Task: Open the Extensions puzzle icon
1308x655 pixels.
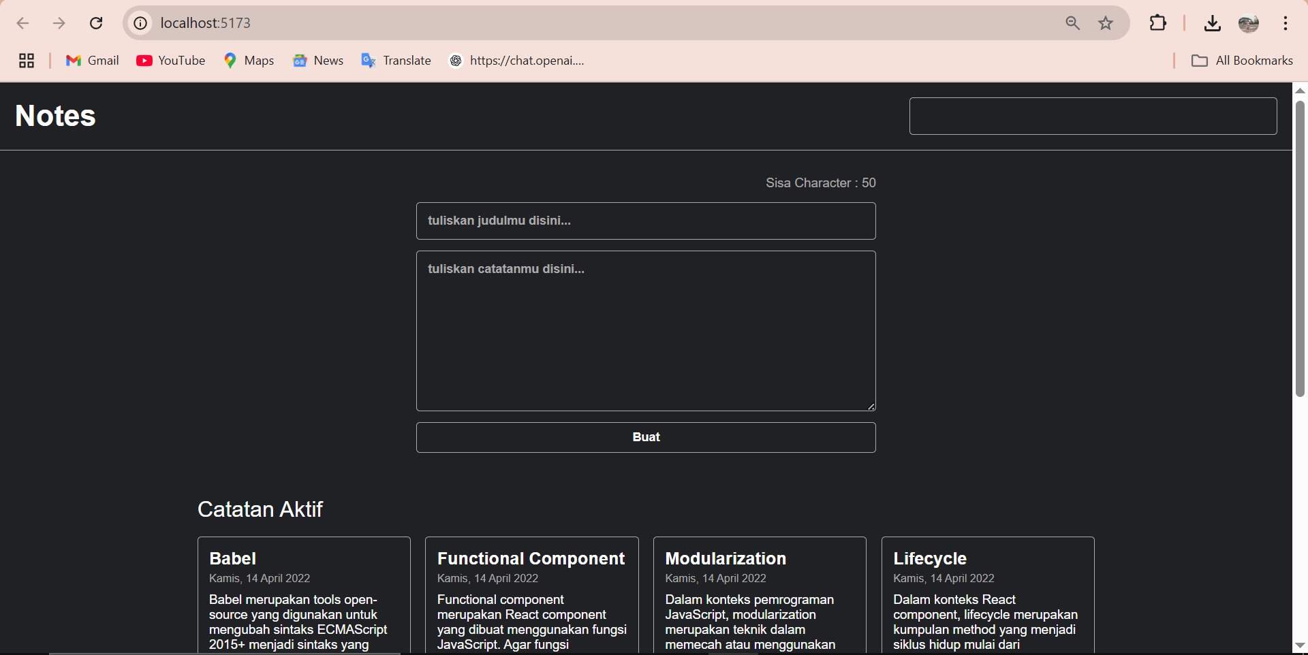Action: tap(1158, 23)
